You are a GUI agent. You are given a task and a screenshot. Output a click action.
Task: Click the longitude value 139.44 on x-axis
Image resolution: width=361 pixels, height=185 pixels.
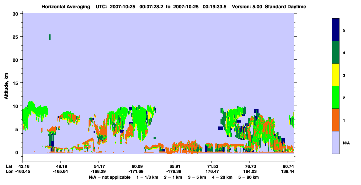click(287, 171)
